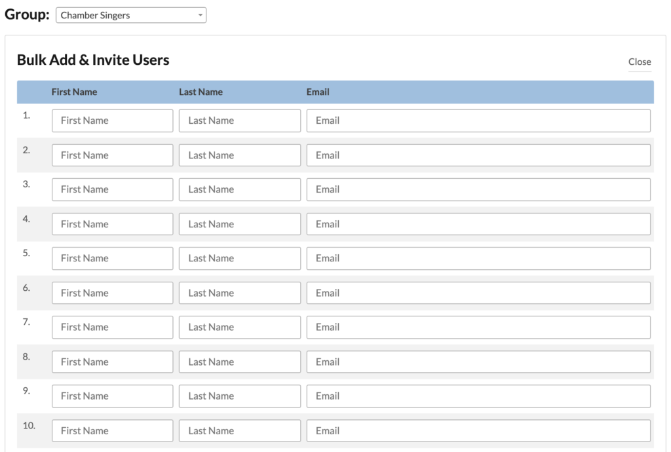This screenshot has height=452, width=671.
Task: Click Last Name field in row 3
Action: point(239,189)
